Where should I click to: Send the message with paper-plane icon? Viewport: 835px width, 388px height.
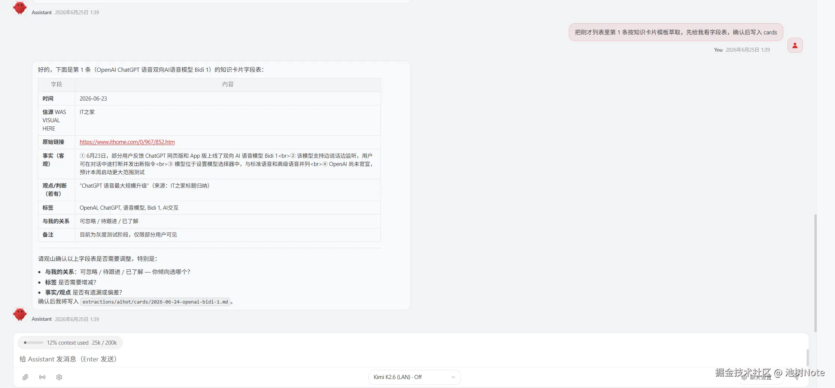click(x=796, y=377)
